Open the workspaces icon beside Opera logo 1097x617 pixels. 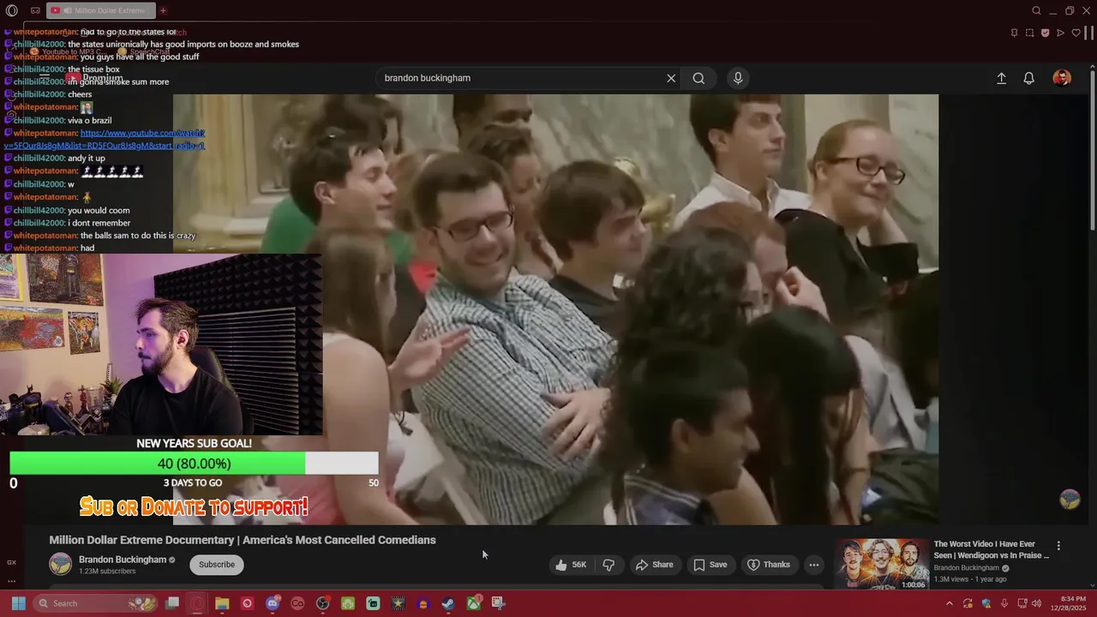[35, 11]
